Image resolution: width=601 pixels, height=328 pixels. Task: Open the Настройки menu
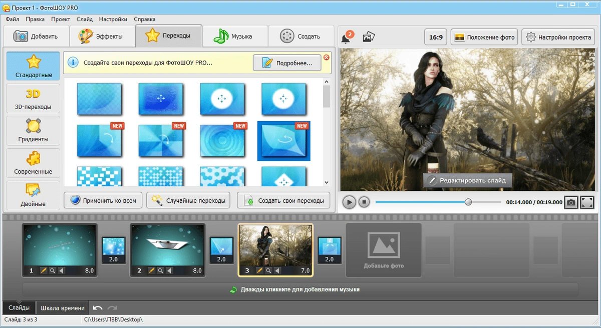[113, 19]
